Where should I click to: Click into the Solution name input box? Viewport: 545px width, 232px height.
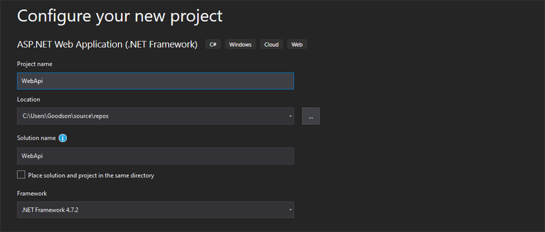tap(155, 156)
